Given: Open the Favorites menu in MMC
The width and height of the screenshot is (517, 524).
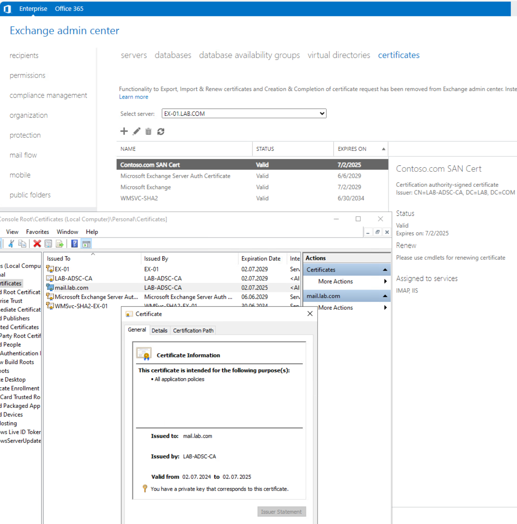Looking at the screenshot, I should click(37, 232).
